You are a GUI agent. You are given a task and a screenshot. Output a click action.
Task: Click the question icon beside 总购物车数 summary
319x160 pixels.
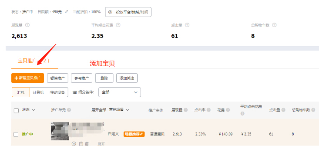click(274, 25)
